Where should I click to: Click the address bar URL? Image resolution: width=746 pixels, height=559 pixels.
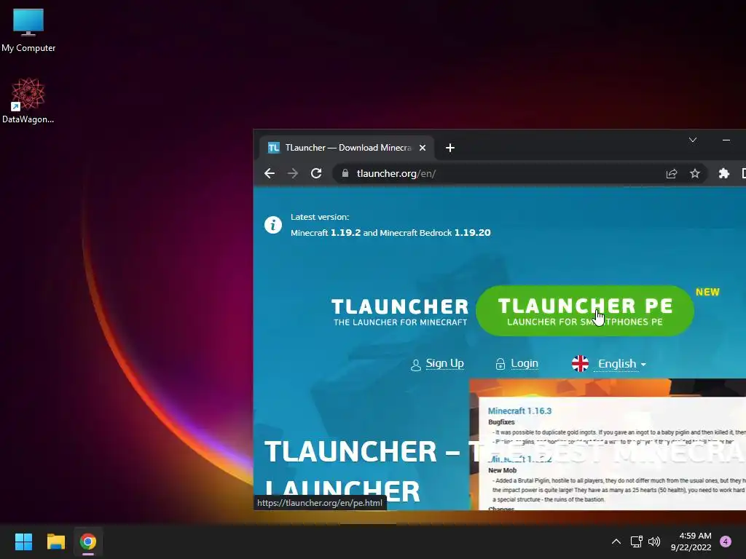point(396,173)
